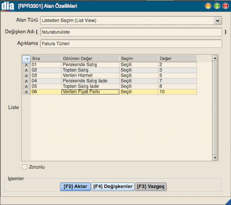Screen dimensions: 231x205
Task: Click the [F4] Değişkenler button
Action: tap(113, 187)
